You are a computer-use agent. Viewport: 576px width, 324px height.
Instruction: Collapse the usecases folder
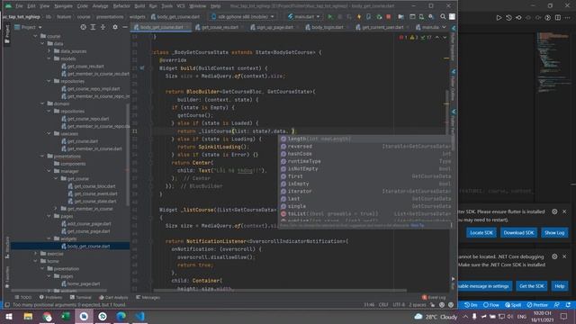click(49, 133)
